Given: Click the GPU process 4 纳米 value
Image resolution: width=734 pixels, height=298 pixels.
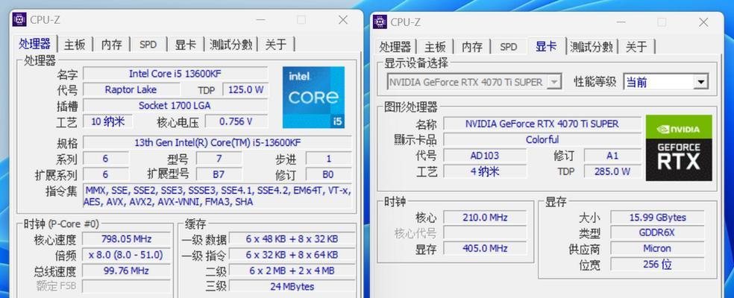Looking at the screenshot, I should 485,171.
